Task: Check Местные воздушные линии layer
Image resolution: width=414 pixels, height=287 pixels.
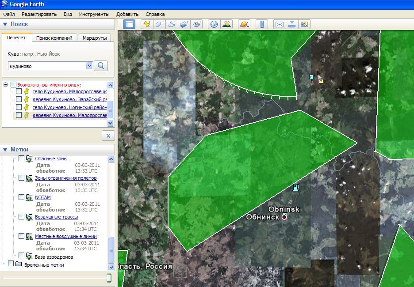Action: tap(21, 236)
